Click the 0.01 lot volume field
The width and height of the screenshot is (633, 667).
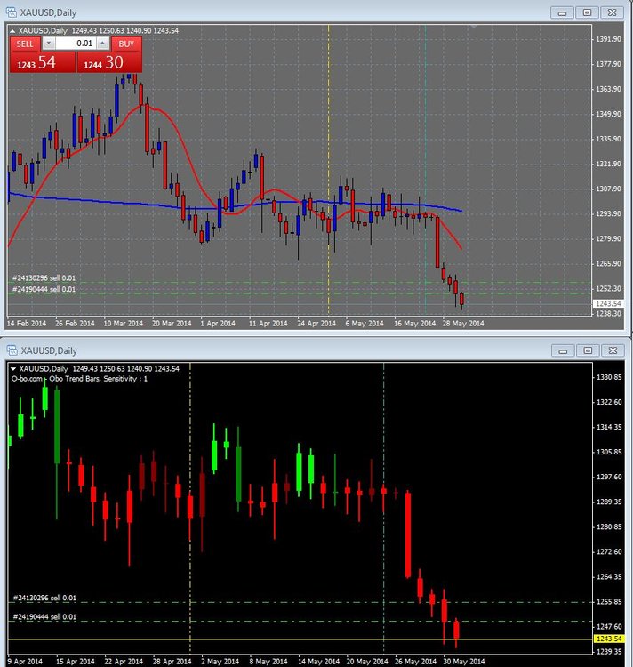click(76, 44)
